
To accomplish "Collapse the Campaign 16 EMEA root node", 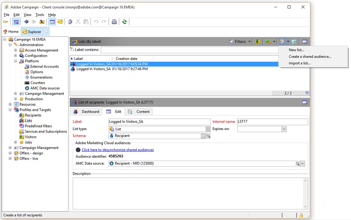I will pos(5,39).
